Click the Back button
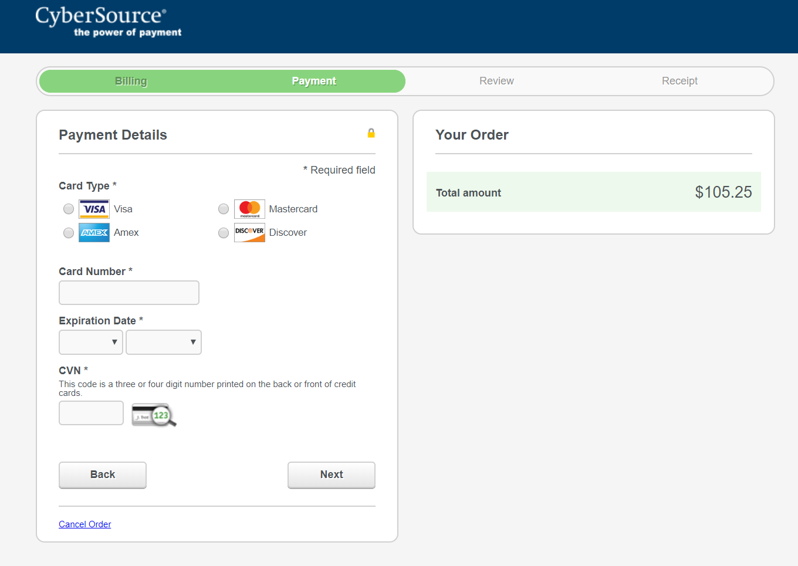The image size is (798, 566). pyautogui.click(x=103, y=475)
